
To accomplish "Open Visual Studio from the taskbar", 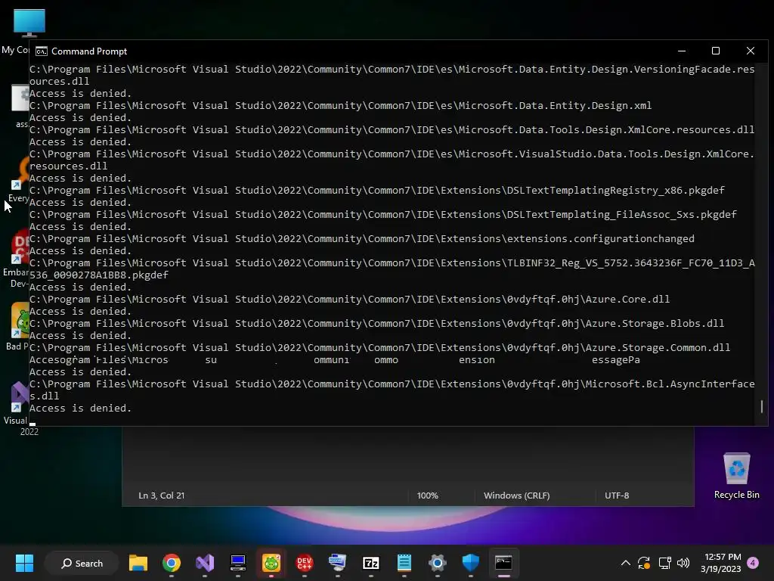I will [204, 563].
